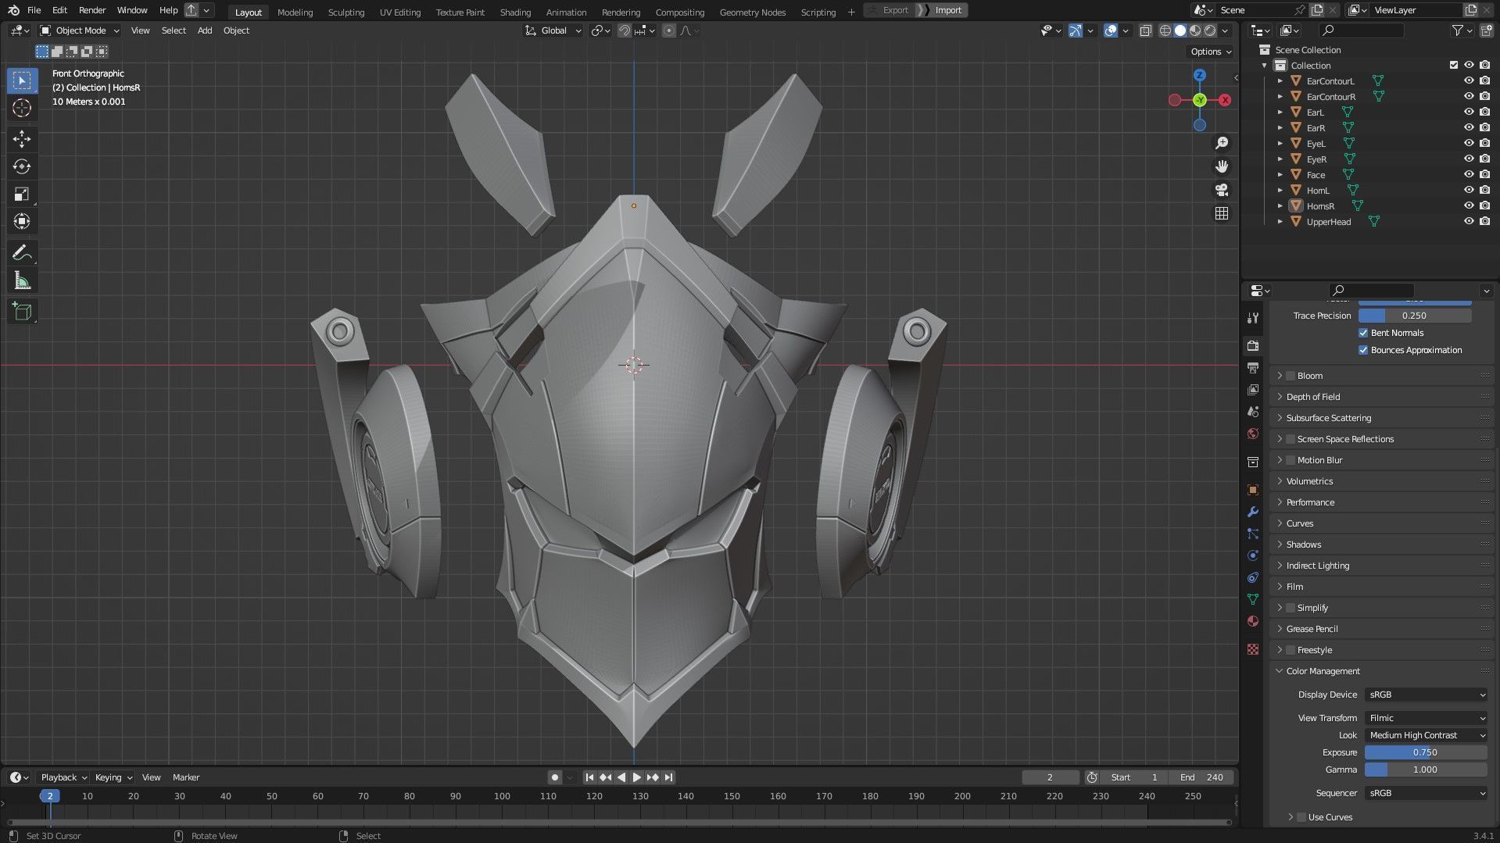Image resolution: width=1500 pixels, height=843 pixels.
Task: Select the Scale tool
Action: (x=22, y=194)
